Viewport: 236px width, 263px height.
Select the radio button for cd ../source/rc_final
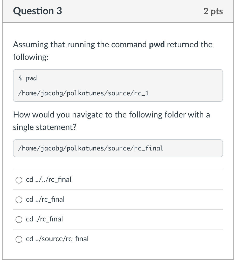pyautogui.click(x=19, y=239)
